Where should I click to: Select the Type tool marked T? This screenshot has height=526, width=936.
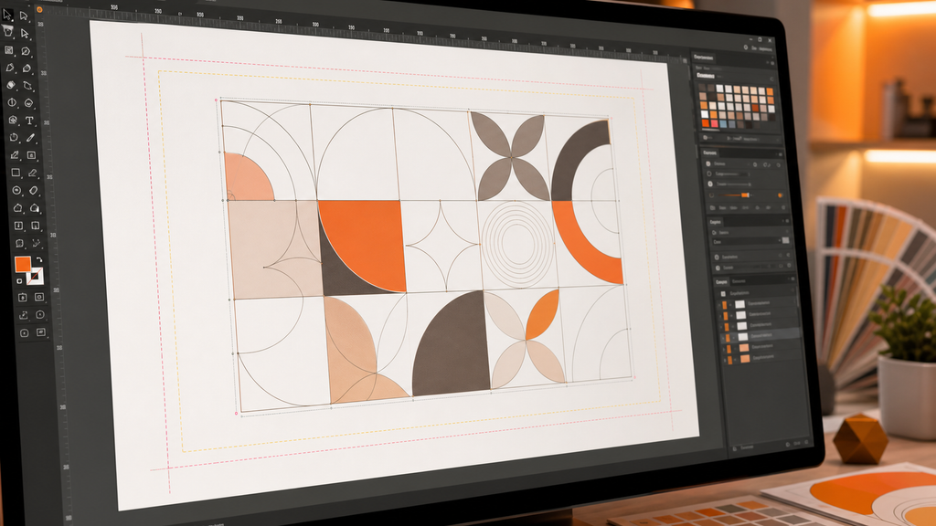coord(29,121)
